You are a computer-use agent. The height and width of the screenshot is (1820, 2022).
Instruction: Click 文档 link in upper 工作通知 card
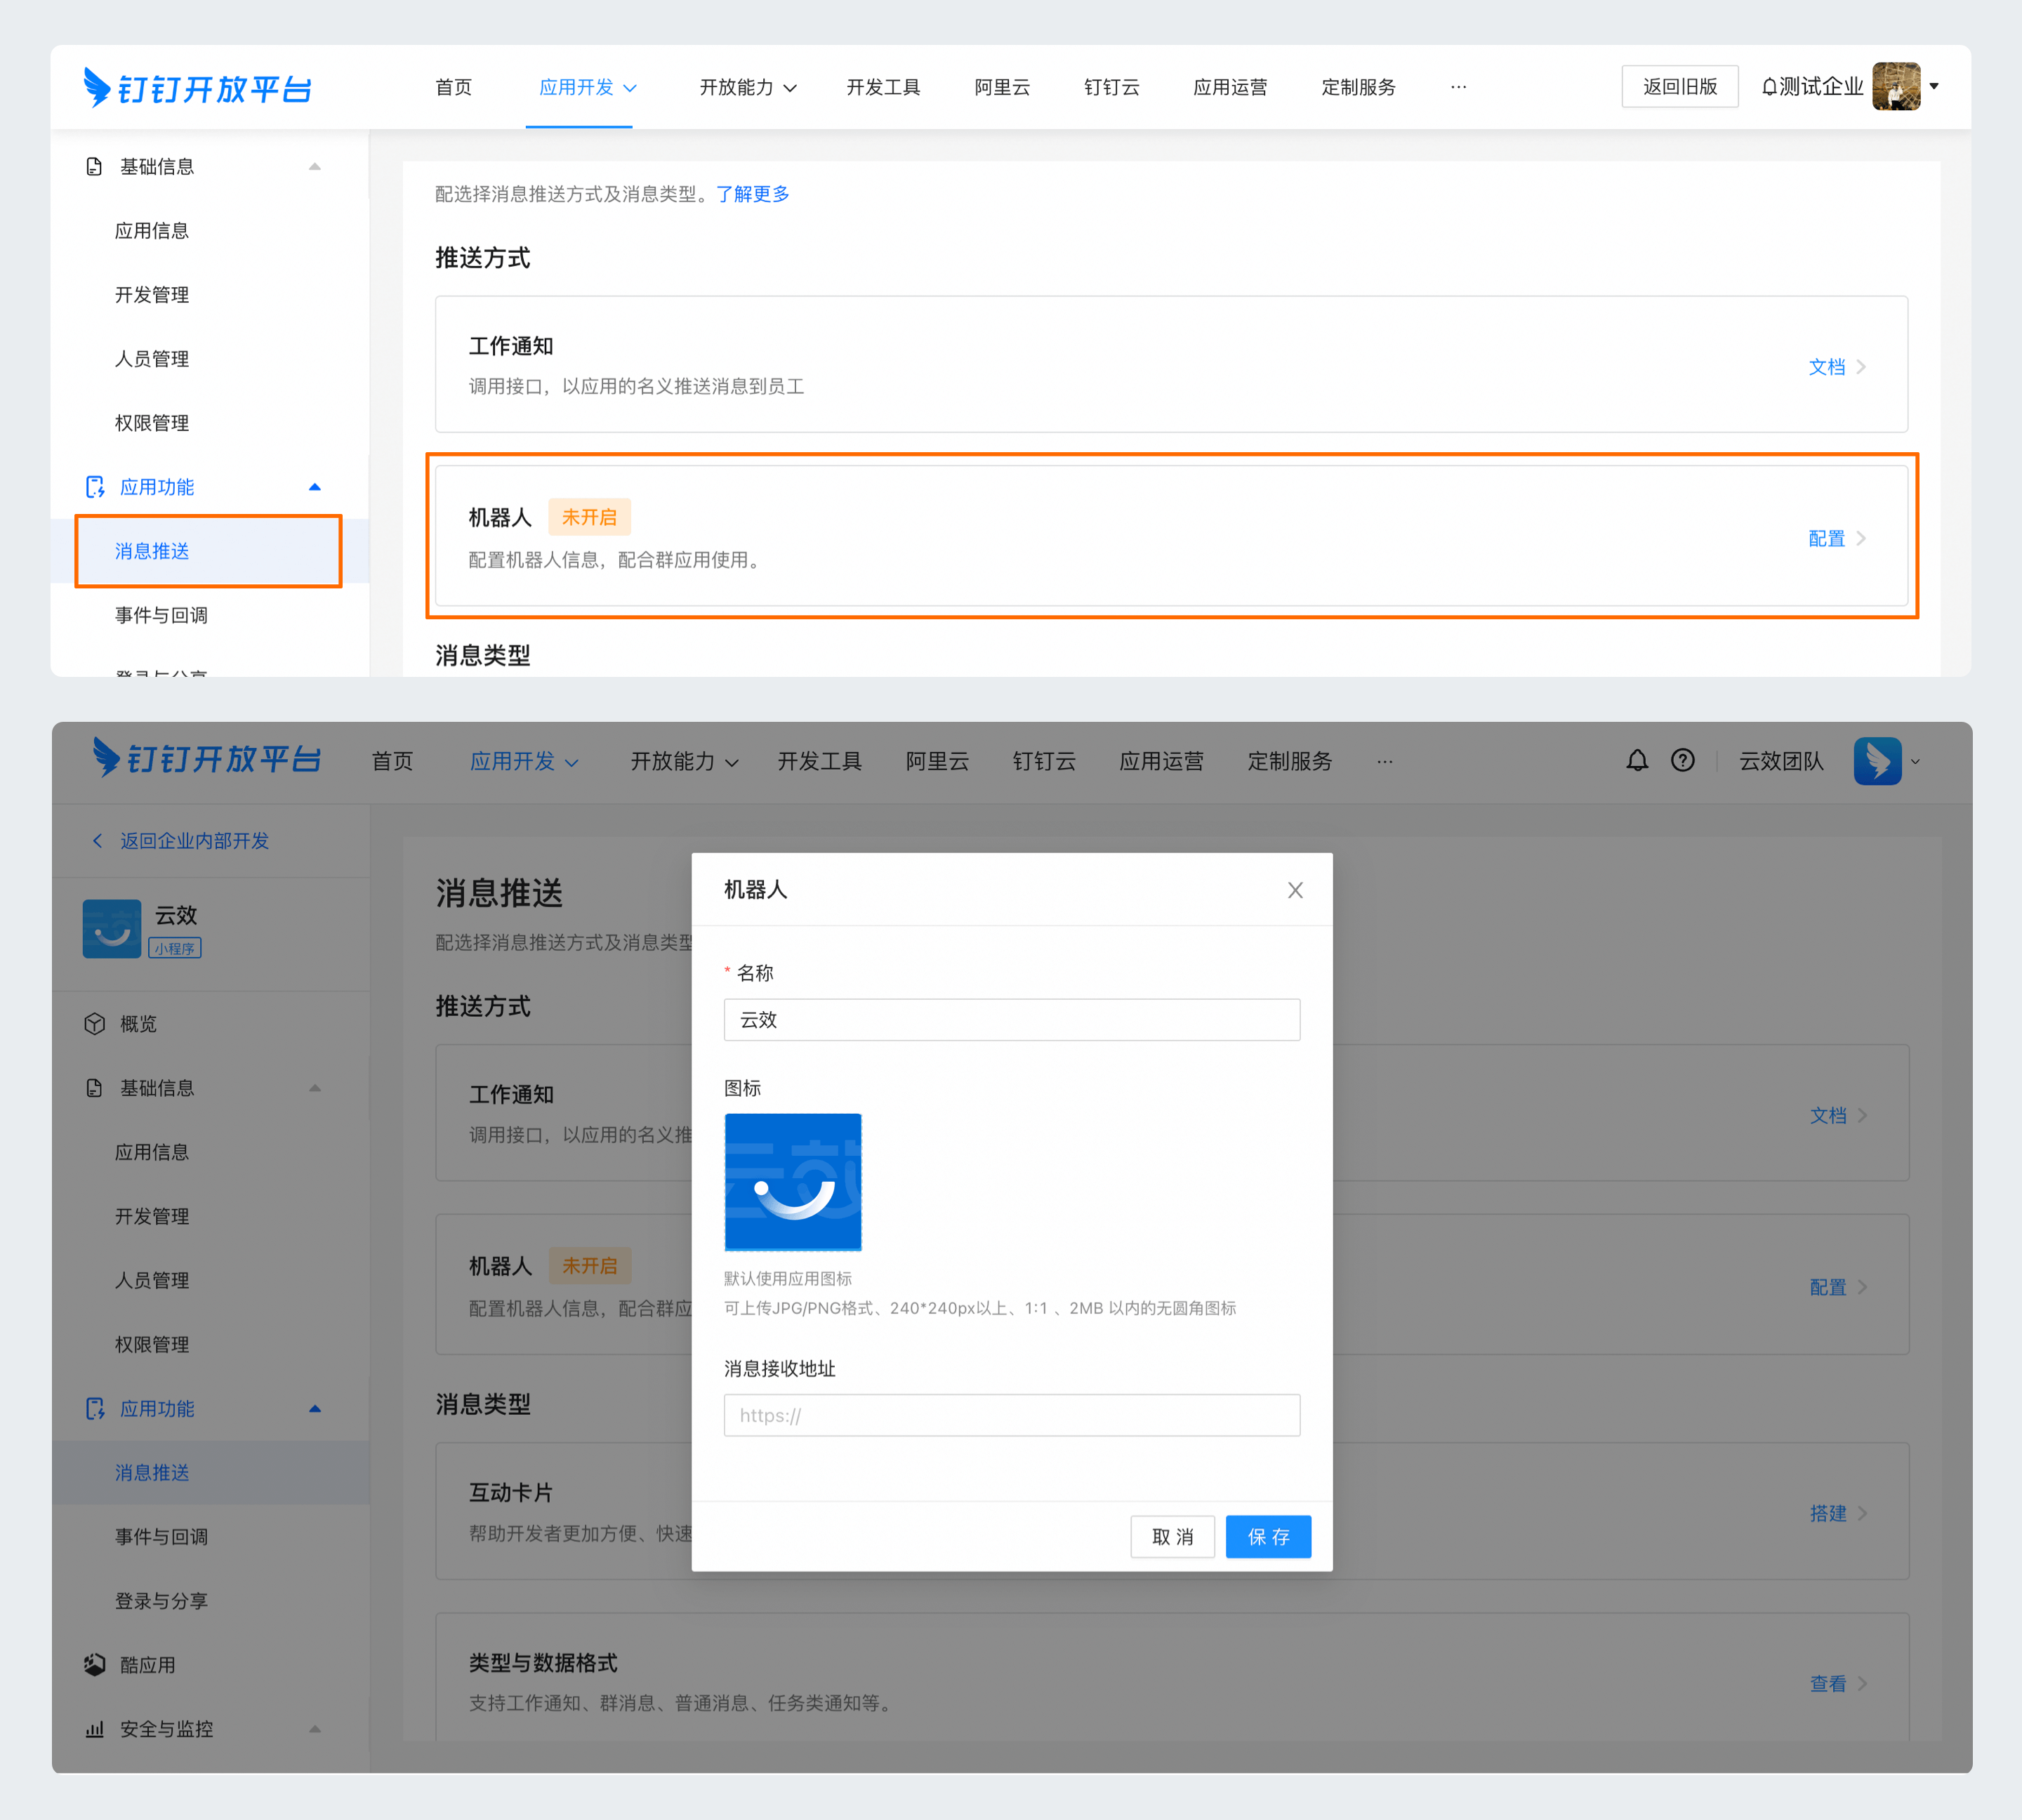click(1827, 367)
